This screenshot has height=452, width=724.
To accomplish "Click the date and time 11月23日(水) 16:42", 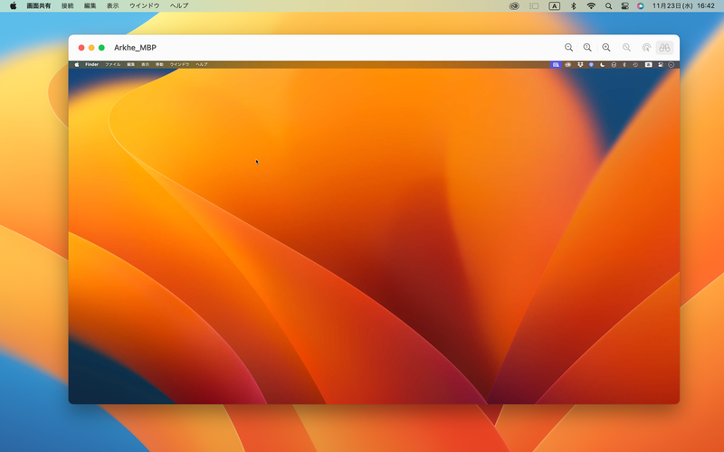I will coord(683,6).
